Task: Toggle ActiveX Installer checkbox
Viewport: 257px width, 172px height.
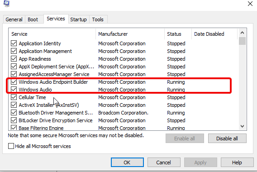Action: pyautogui.click(x=14, y=105)
